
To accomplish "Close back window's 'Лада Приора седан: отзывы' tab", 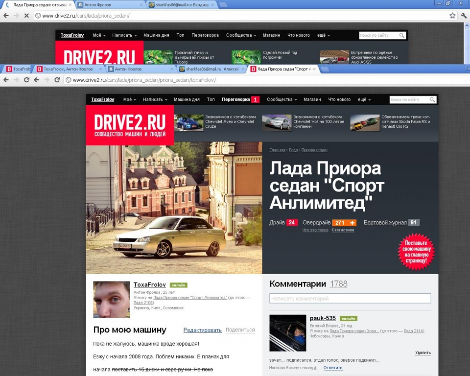I will point(70,5).
